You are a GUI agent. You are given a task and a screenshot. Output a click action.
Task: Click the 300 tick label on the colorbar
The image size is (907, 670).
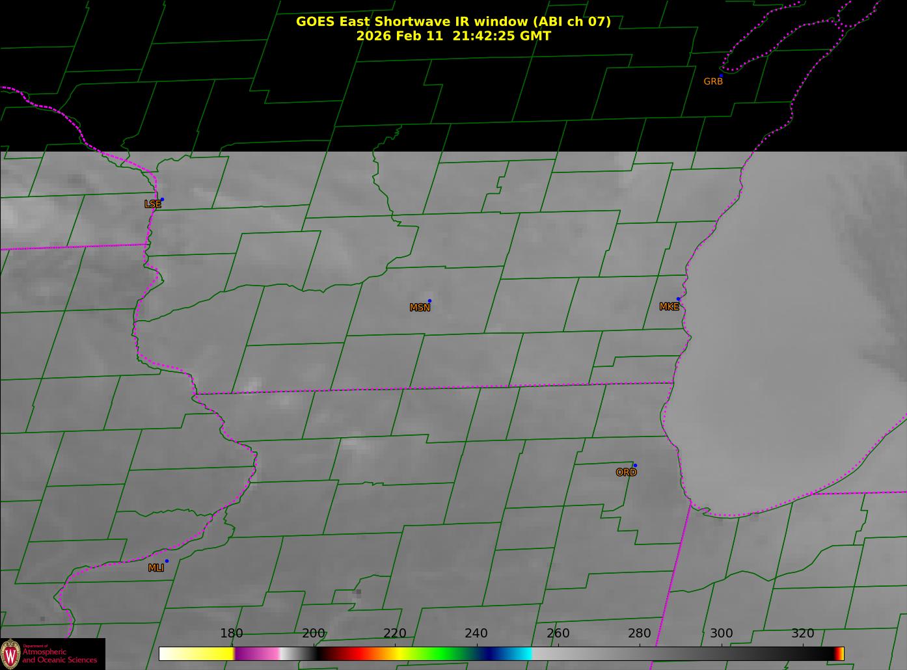722,634
